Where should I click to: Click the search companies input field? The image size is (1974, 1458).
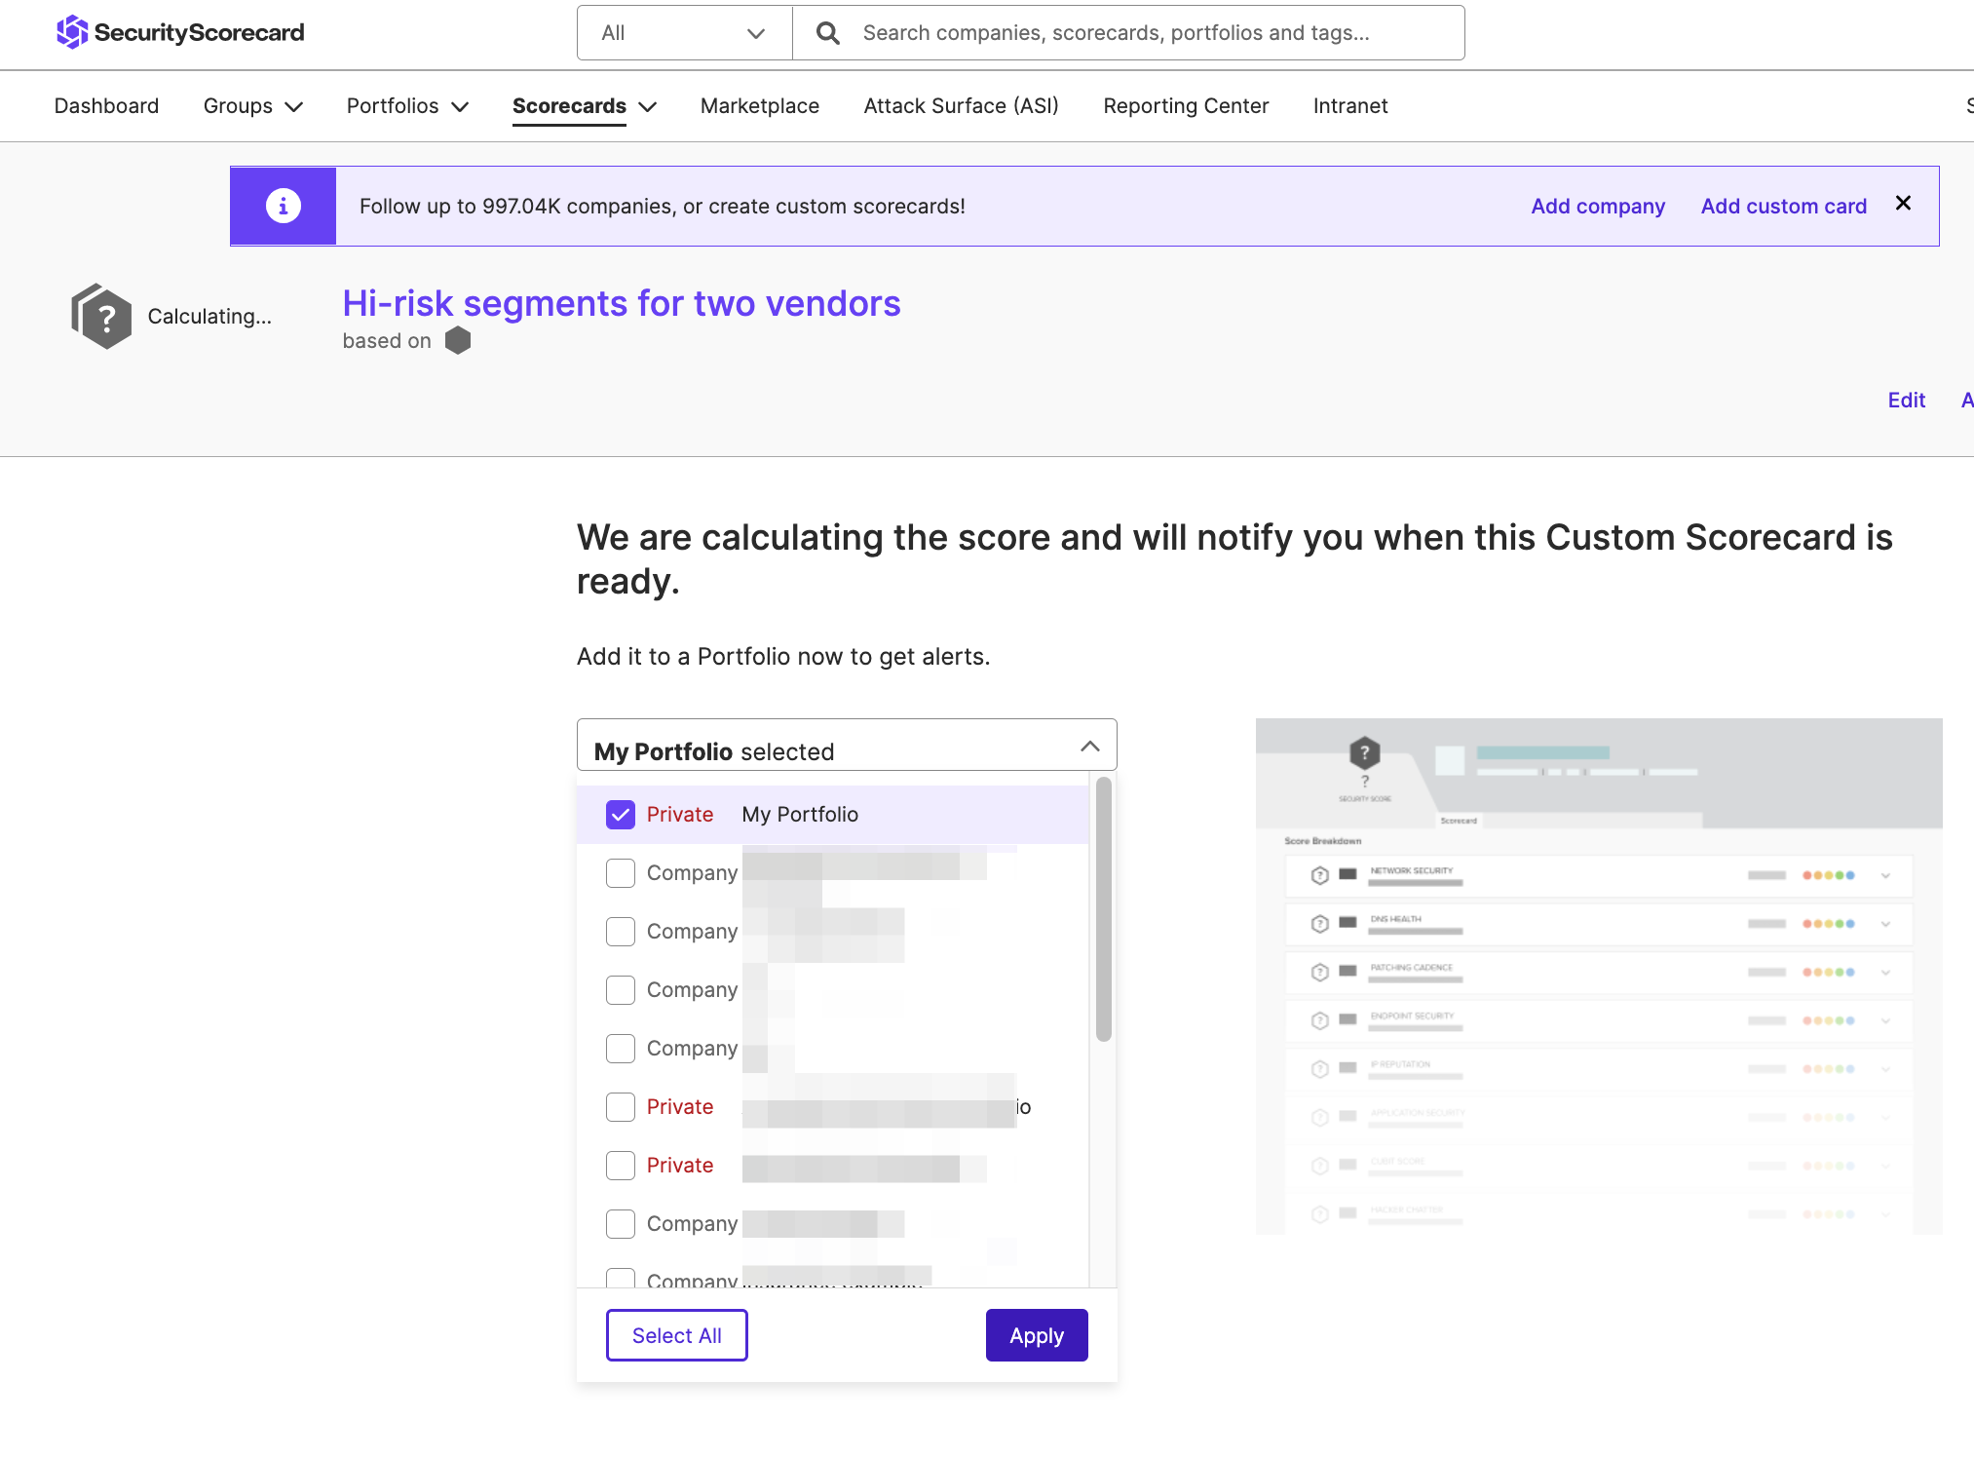point(1128,33)
